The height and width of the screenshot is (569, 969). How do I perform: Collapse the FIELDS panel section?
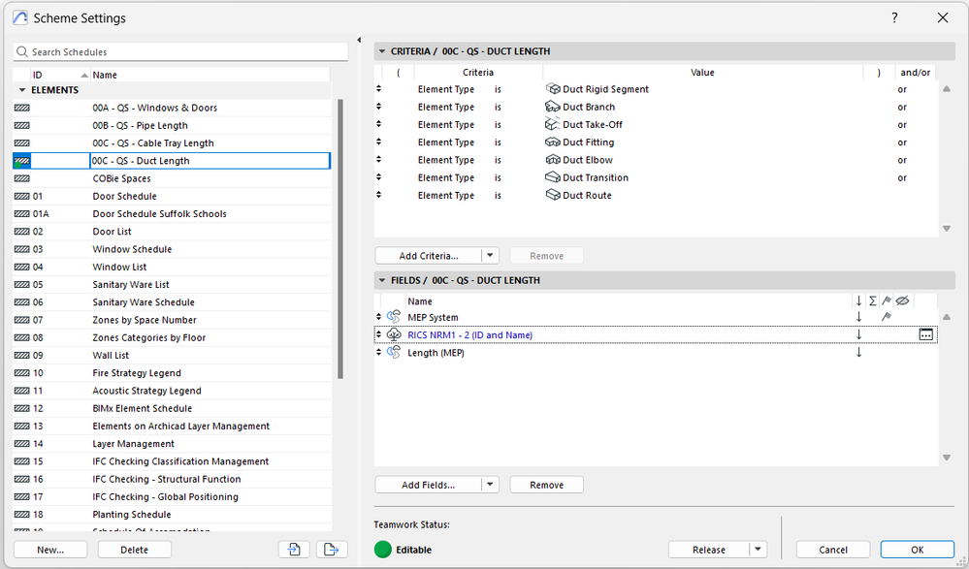tap(382, 280)
